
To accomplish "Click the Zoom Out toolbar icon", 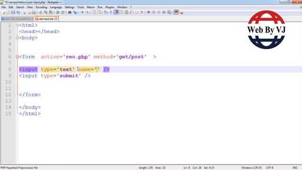I will coord(87,12).
